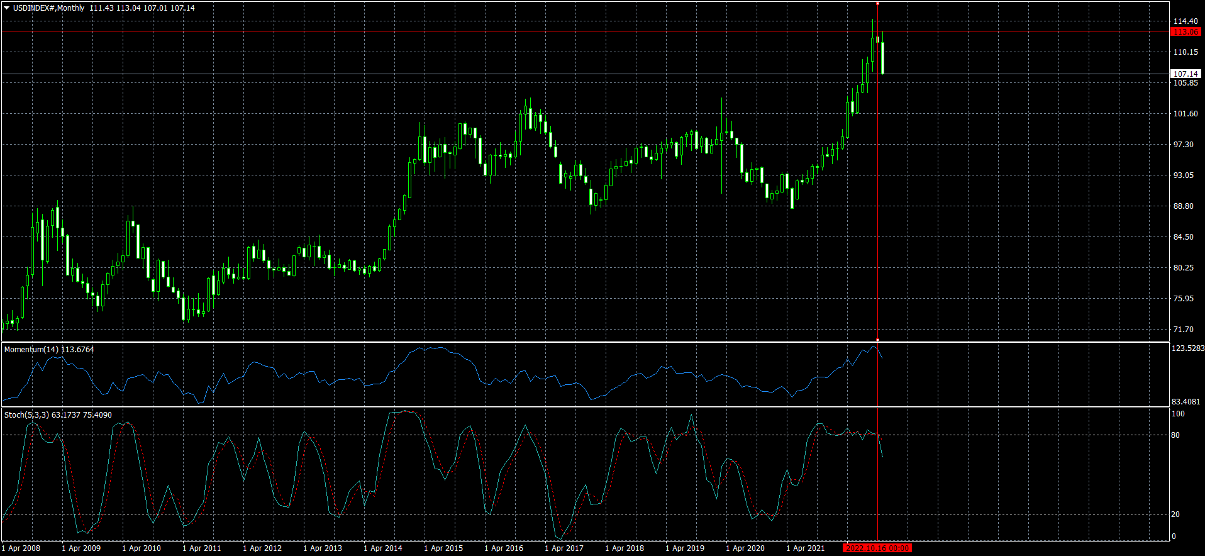Click the Stochastic overbought level 80 label
The height and width of the screenshot is (556, 1205).
pos(1175,435)
